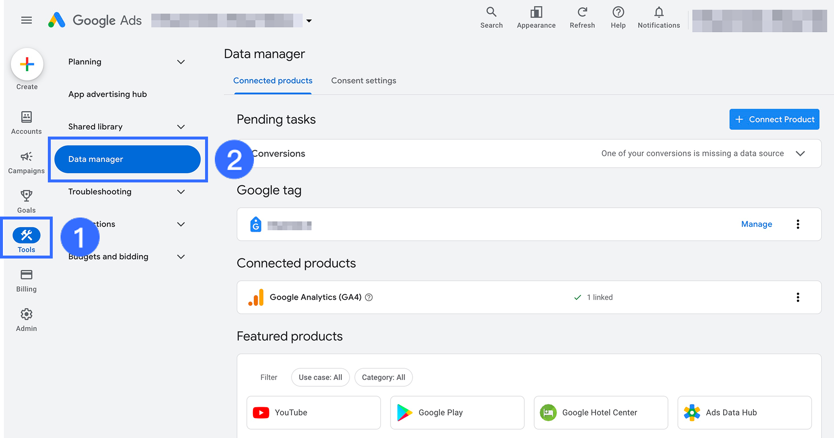Viewport: 834px width, 438px height.
Task: Click the Create plus button
Action: click(x=27, y=64)
